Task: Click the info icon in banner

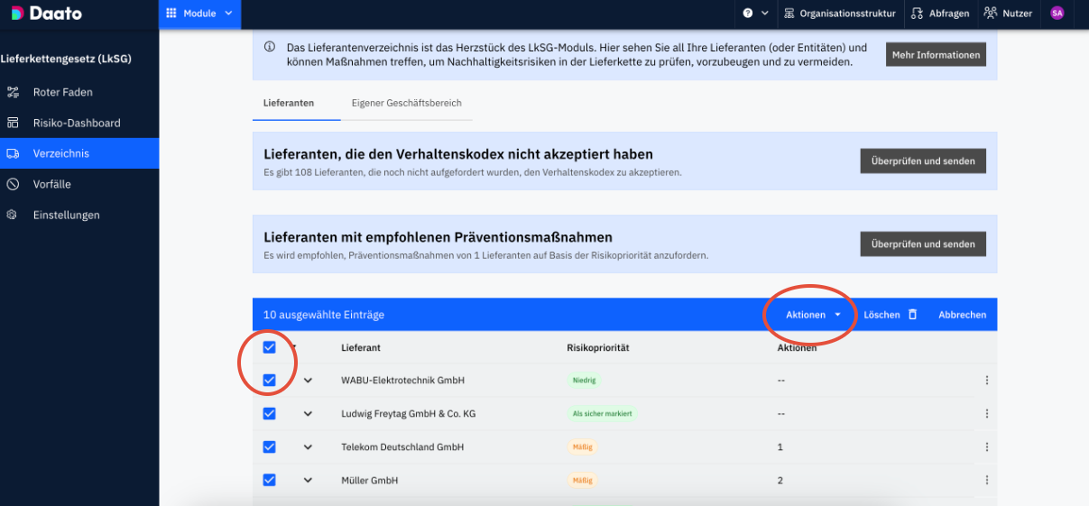Action: [x=270, y=47]
